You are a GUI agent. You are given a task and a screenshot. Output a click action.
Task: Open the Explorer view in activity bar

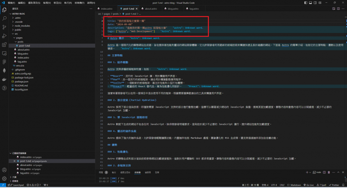4,10
